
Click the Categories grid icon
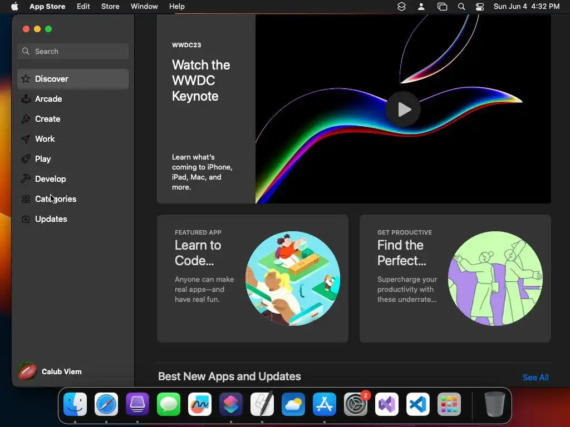tap(26, 199)
